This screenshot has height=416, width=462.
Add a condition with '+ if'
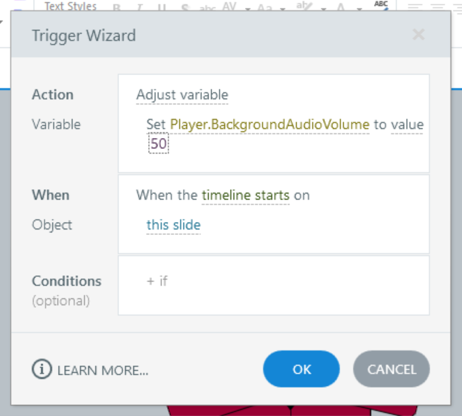[156, 281]
